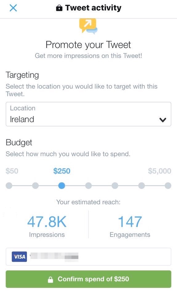
Task: Select the $5,000 maximum budget point
Action: tap(168, 186)
